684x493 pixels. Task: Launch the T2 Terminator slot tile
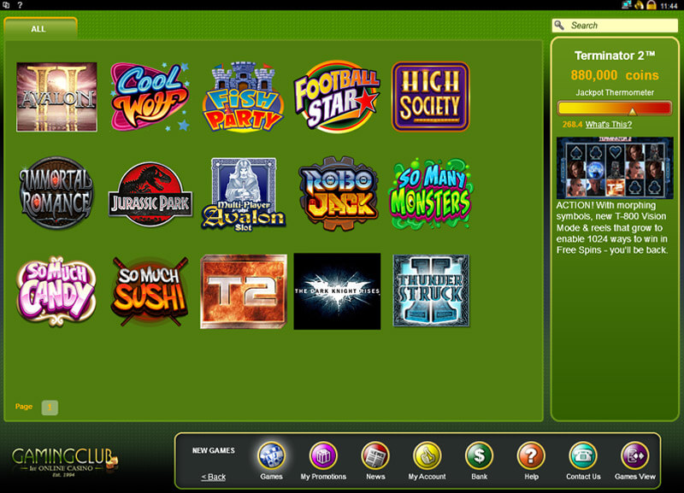244,291
